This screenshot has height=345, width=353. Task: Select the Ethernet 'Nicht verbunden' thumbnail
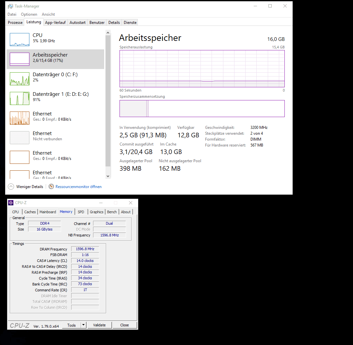[x=20, y=138]
